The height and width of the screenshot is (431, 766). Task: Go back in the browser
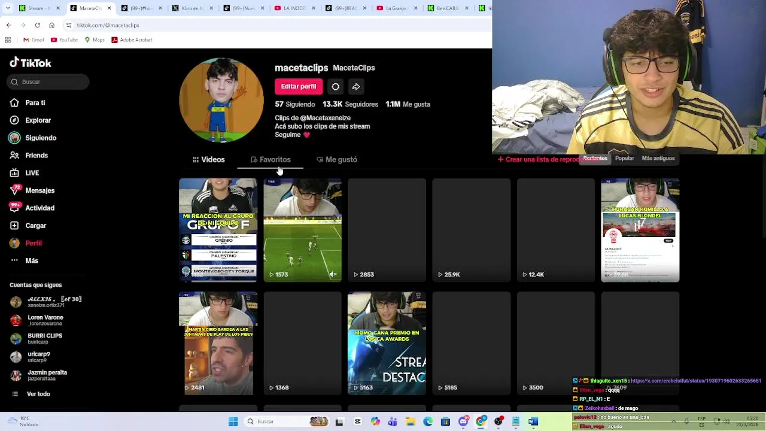click(x=8, y=25)
